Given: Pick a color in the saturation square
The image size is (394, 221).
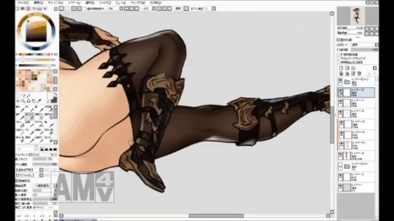Looking at the screenshot, I should [36, 31].
